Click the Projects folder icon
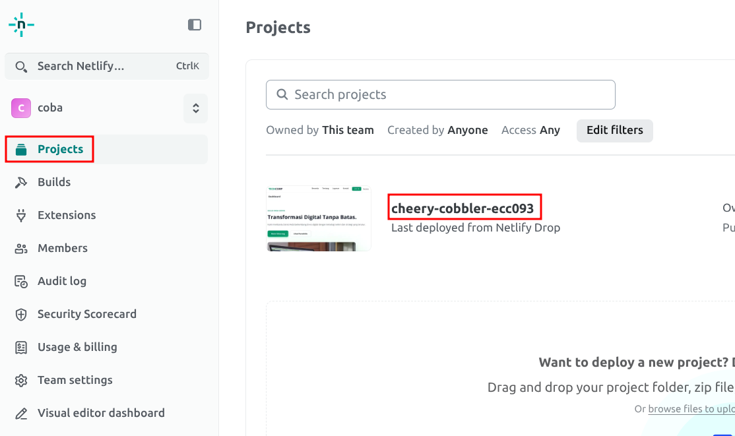The height and width of the screenshot is (436, 735). [x=21, y=150]
